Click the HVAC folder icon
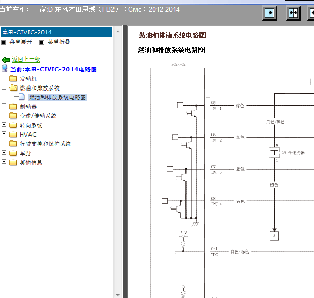Viewport: 314px width, 298px height. point(13,134)
